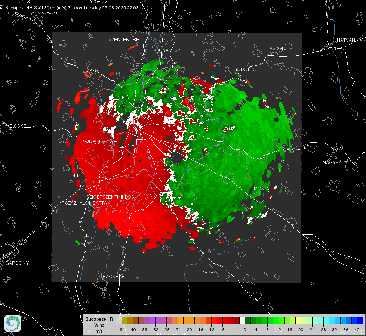This screenshot has height=336, width=366.
Task: Click the 16 legend scale value
Action: (x=290, y=330)
